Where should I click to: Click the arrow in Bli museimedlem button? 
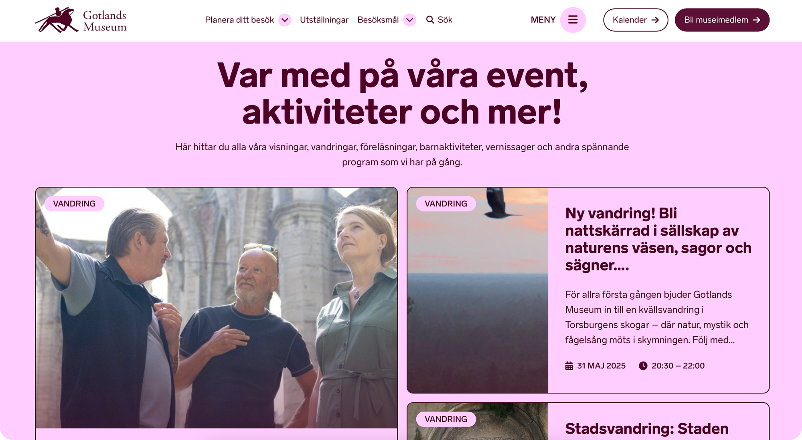756,20
